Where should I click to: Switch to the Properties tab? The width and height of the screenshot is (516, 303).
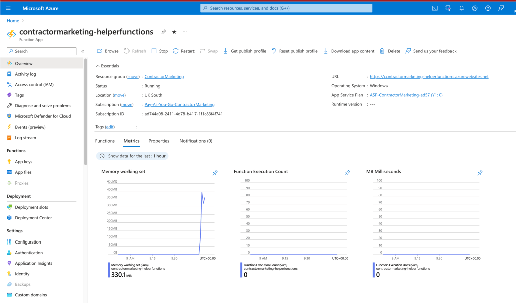click(159, 141)
